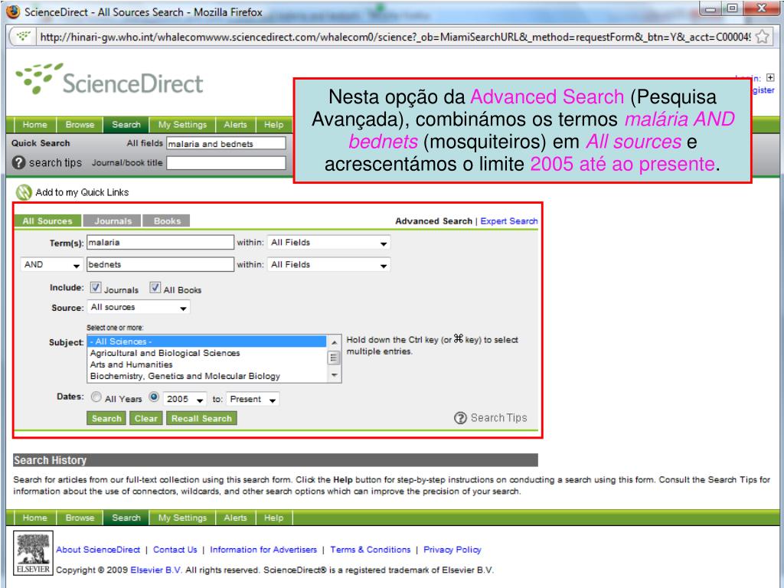The image size is (784, 588).
Task: Open the Elsevier B.V. copyright link
Action: click(156, 570)
